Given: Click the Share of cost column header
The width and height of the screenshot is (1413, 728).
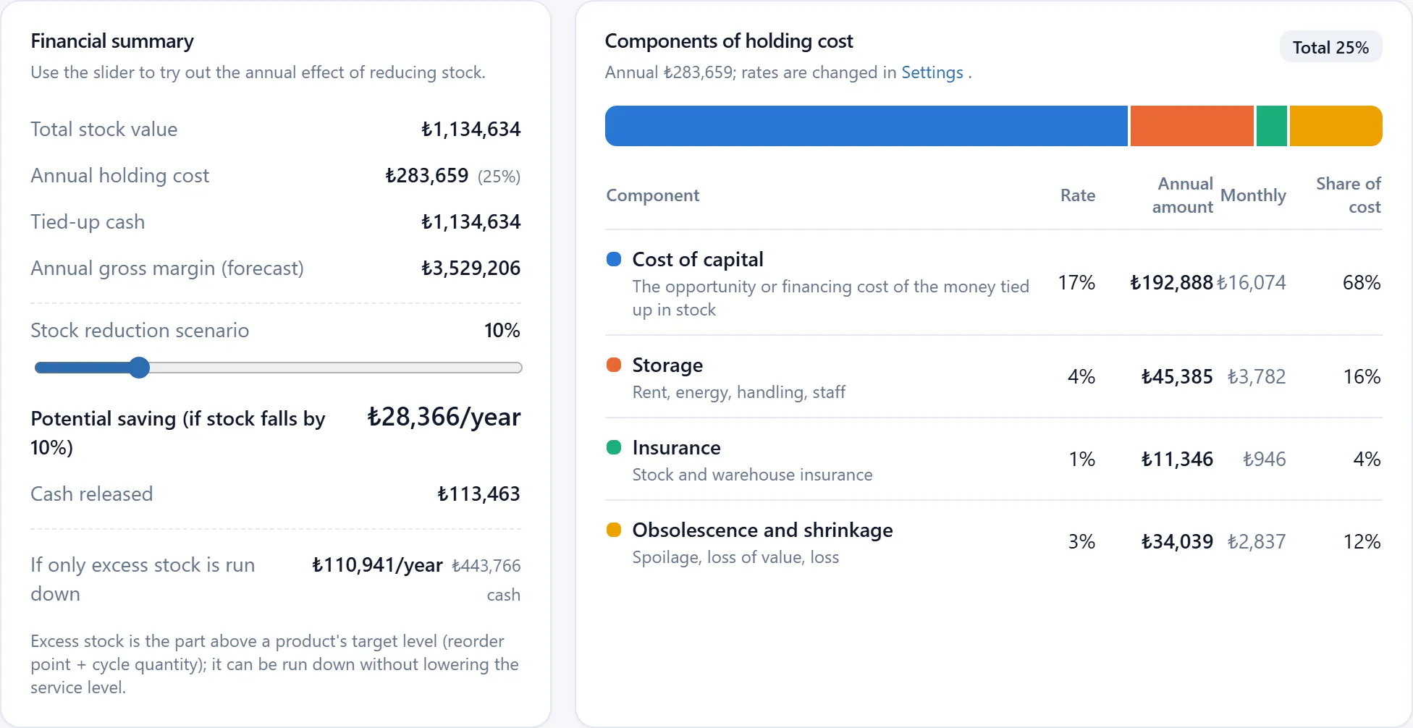Looking at the screenshot, I should 1349,195.
